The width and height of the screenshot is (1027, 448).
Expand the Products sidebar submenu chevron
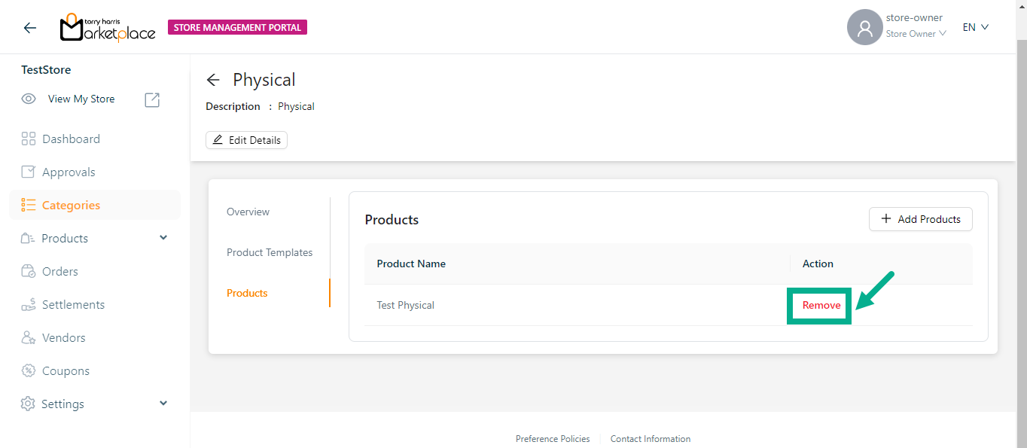coord(163,238)
